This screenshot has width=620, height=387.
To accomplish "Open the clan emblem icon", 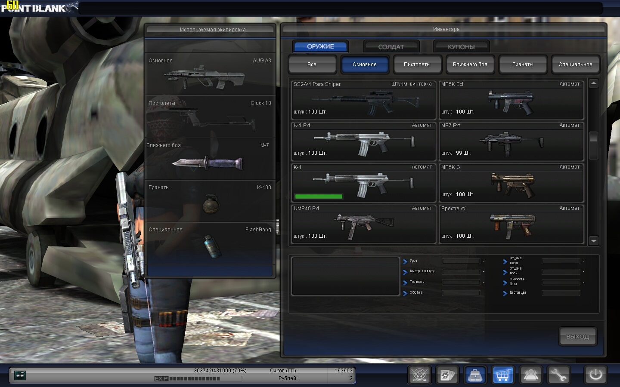I will point(419,375).
